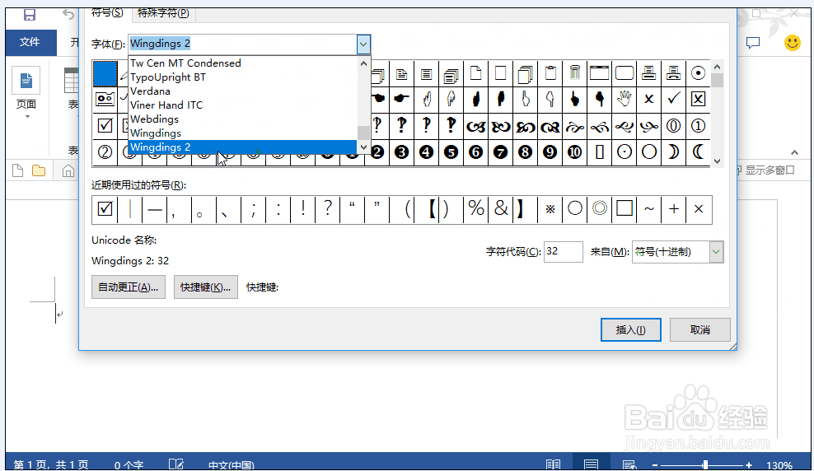Pick the % sign in recently used symbols

pyautogui.click(x=475, y=209)
